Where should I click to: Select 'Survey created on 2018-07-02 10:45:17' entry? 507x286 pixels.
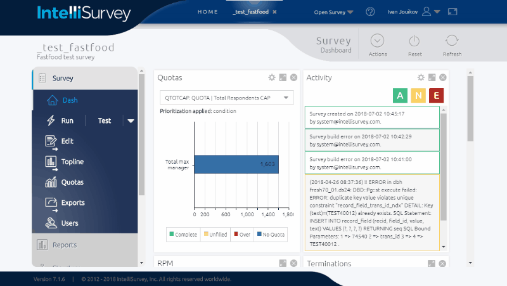[x=372, y=118]
